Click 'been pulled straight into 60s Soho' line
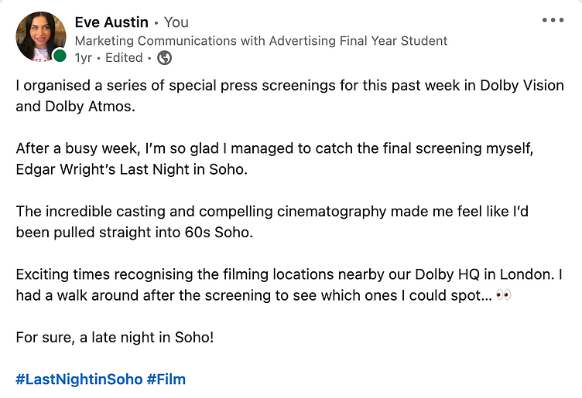This screenshot has height=398, width=582. coord(134,233)
